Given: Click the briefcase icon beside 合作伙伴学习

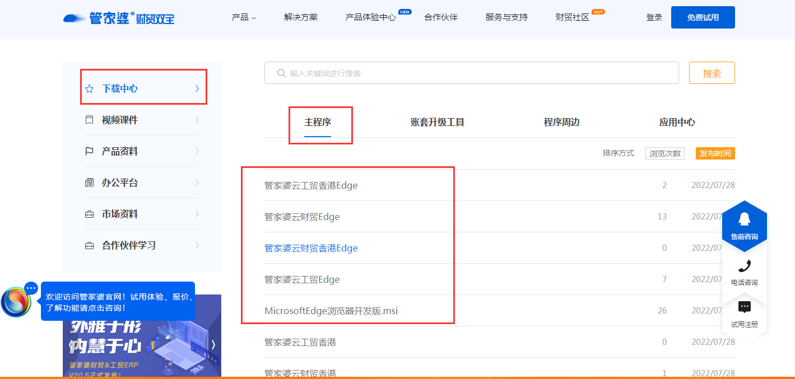Looking at the screenshot, I should [89, 245].
